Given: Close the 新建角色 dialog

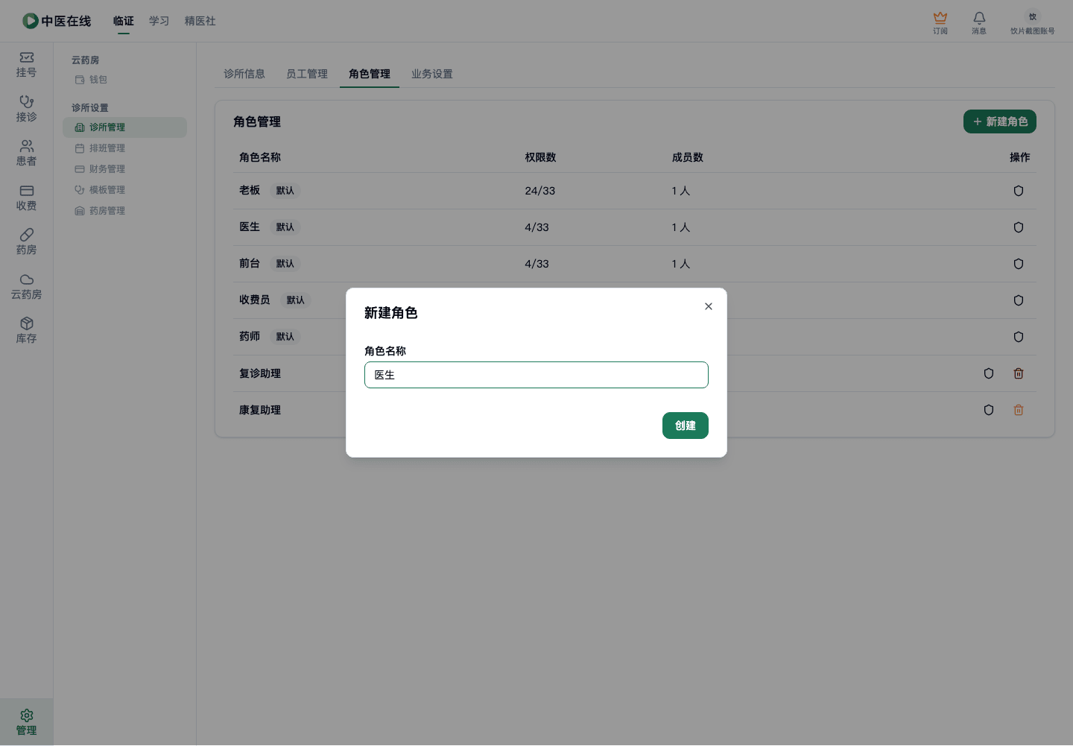Looking at the screenshot, I should click(709, 306).
